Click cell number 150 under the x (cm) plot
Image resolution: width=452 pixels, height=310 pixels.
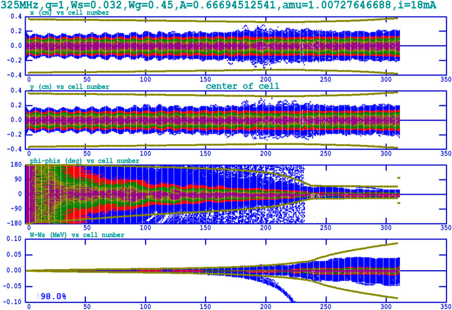pos(205,80)
